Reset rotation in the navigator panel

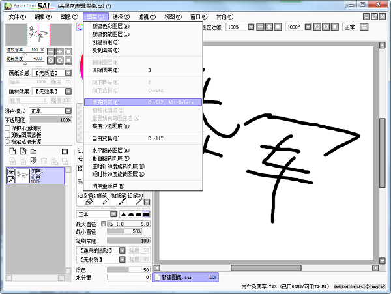tap(68, 61)
